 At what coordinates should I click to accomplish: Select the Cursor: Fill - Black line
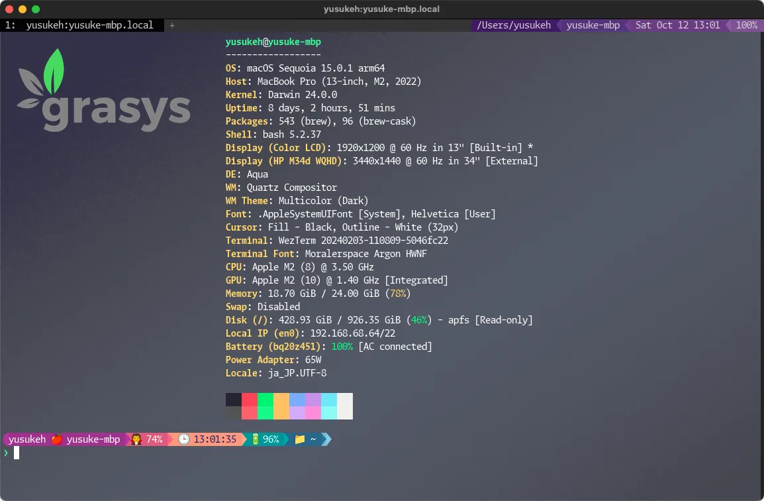[342, 227]
